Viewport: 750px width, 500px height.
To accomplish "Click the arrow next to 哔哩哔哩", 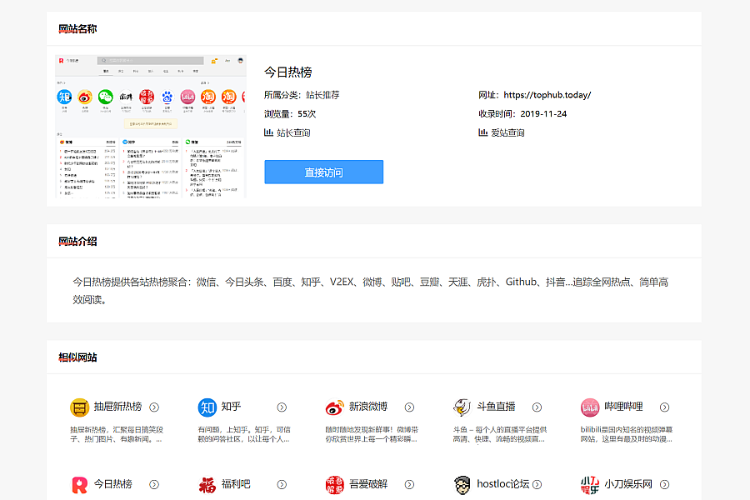I will pyautogui.click(x=664, y=407).
